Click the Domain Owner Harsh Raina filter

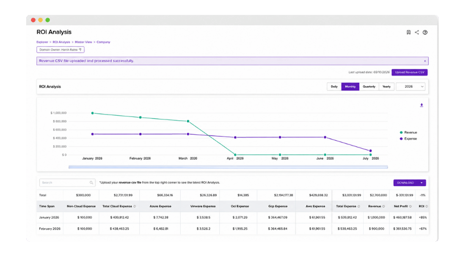click(61, 50)
